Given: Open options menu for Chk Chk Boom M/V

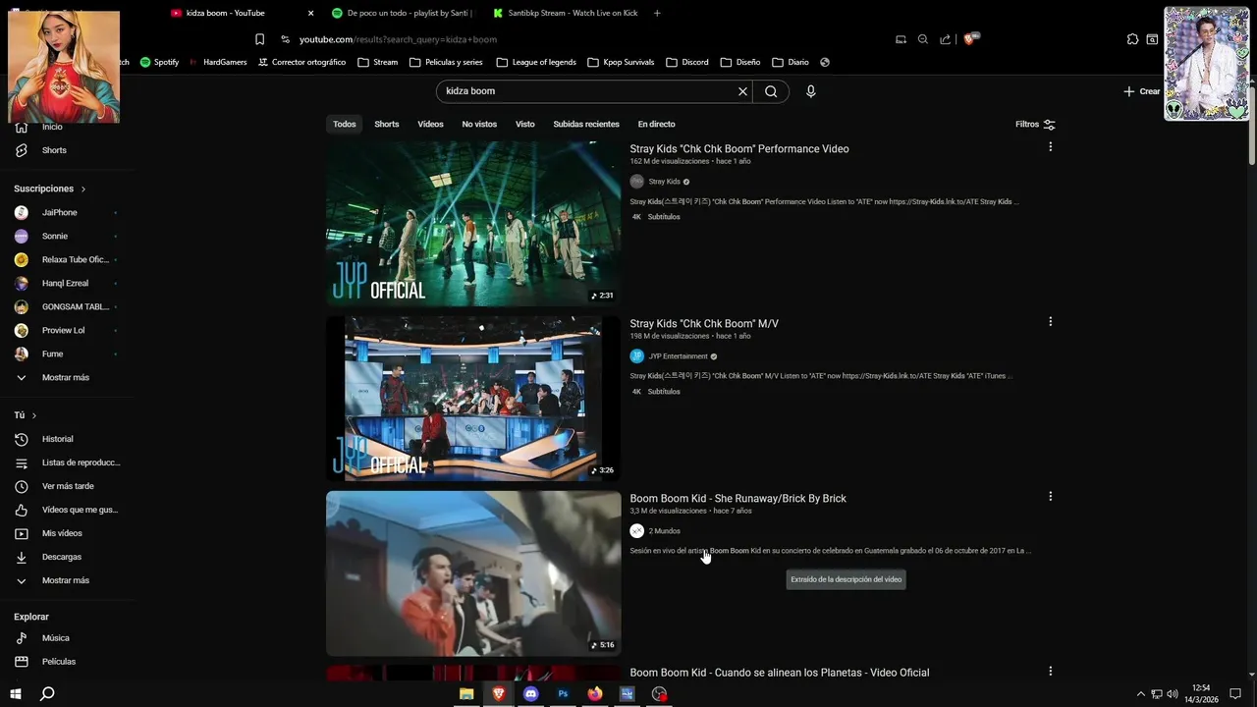Looking at the screenshot, I should pyautogui.click(x=1050, y=322).
